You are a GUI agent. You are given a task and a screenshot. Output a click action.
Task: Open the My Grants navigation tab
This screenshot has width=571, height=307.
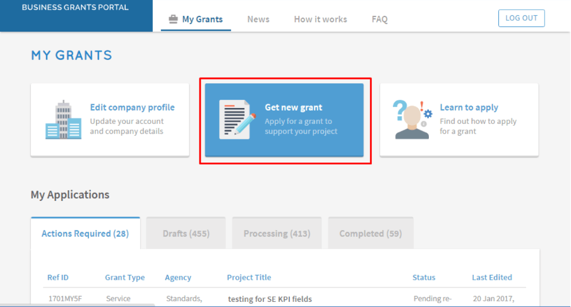196,19
